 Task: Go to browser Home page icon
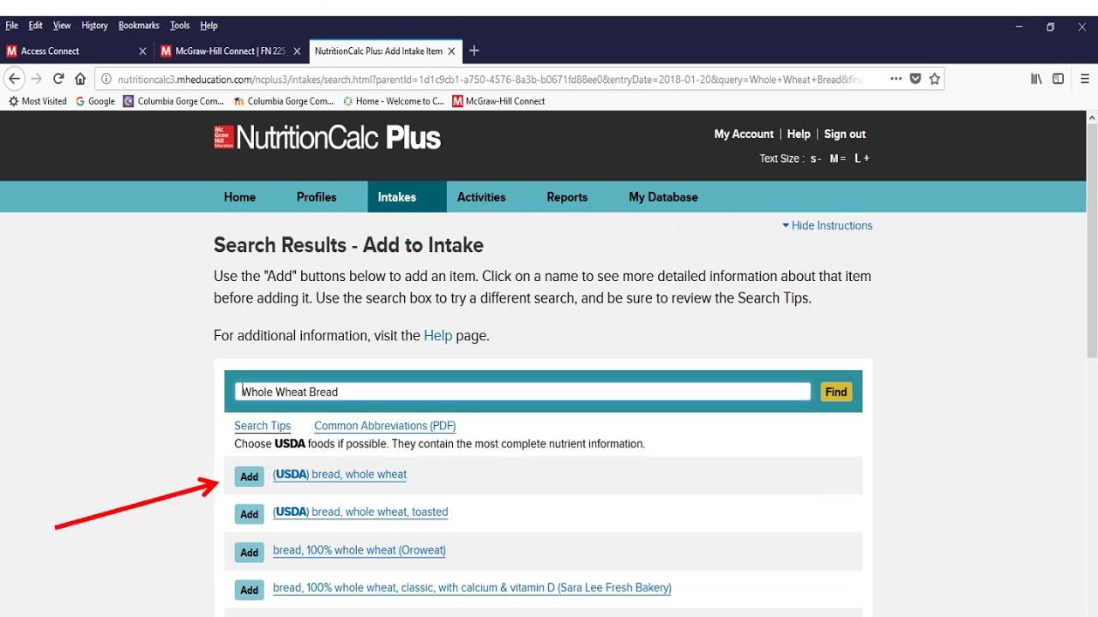80,79
